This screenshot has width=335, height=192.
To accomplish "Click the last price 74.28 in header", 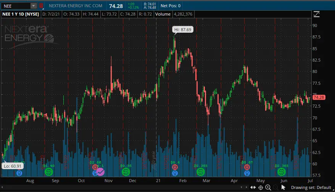I will coord(116,6).
